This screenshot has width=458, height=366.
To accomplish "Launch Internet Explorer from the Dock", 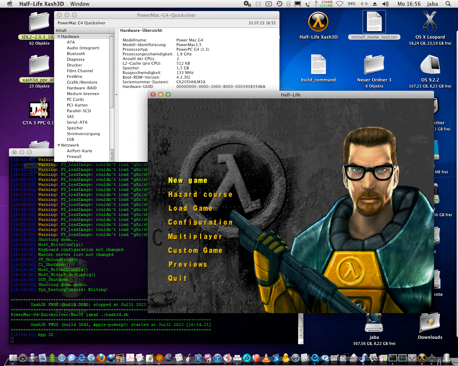I will [82, 358].
